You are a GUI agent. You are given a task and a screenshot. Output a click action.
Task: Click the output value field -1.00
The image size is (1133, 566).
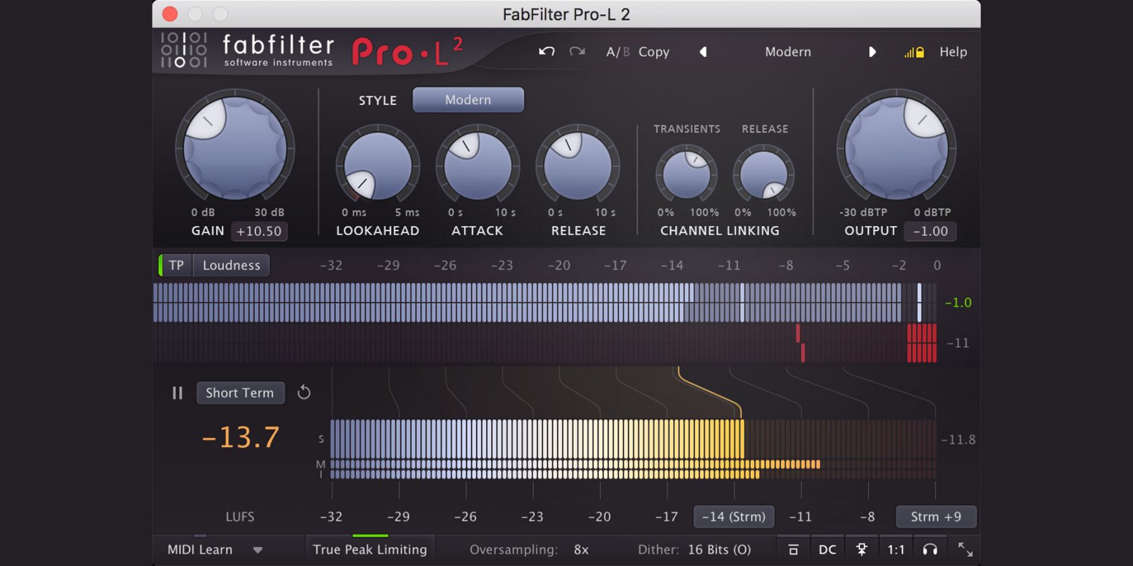coord(930,231)
